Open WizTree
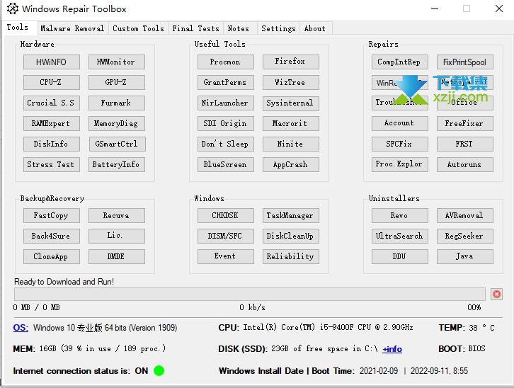514x388 pixels. click(290, 82)
